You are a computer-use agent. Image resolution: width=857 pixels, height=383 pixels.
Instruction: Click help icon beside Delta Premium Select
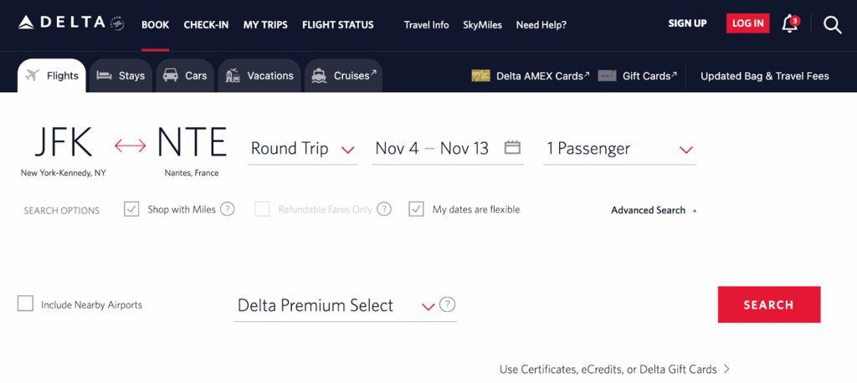pos(448,304)
